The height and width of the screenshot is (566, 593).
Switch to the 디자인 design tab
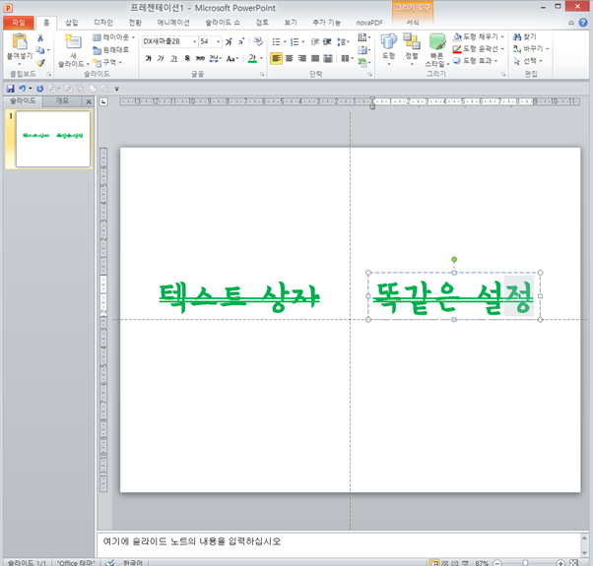click(x=103, y=23)
